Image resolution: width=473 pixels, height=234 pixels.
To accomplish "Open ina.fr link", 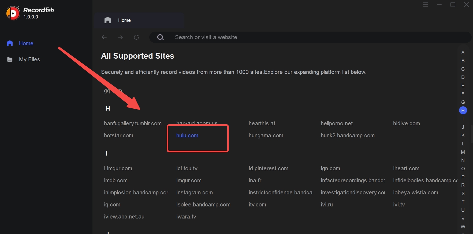I will (255, 180).
